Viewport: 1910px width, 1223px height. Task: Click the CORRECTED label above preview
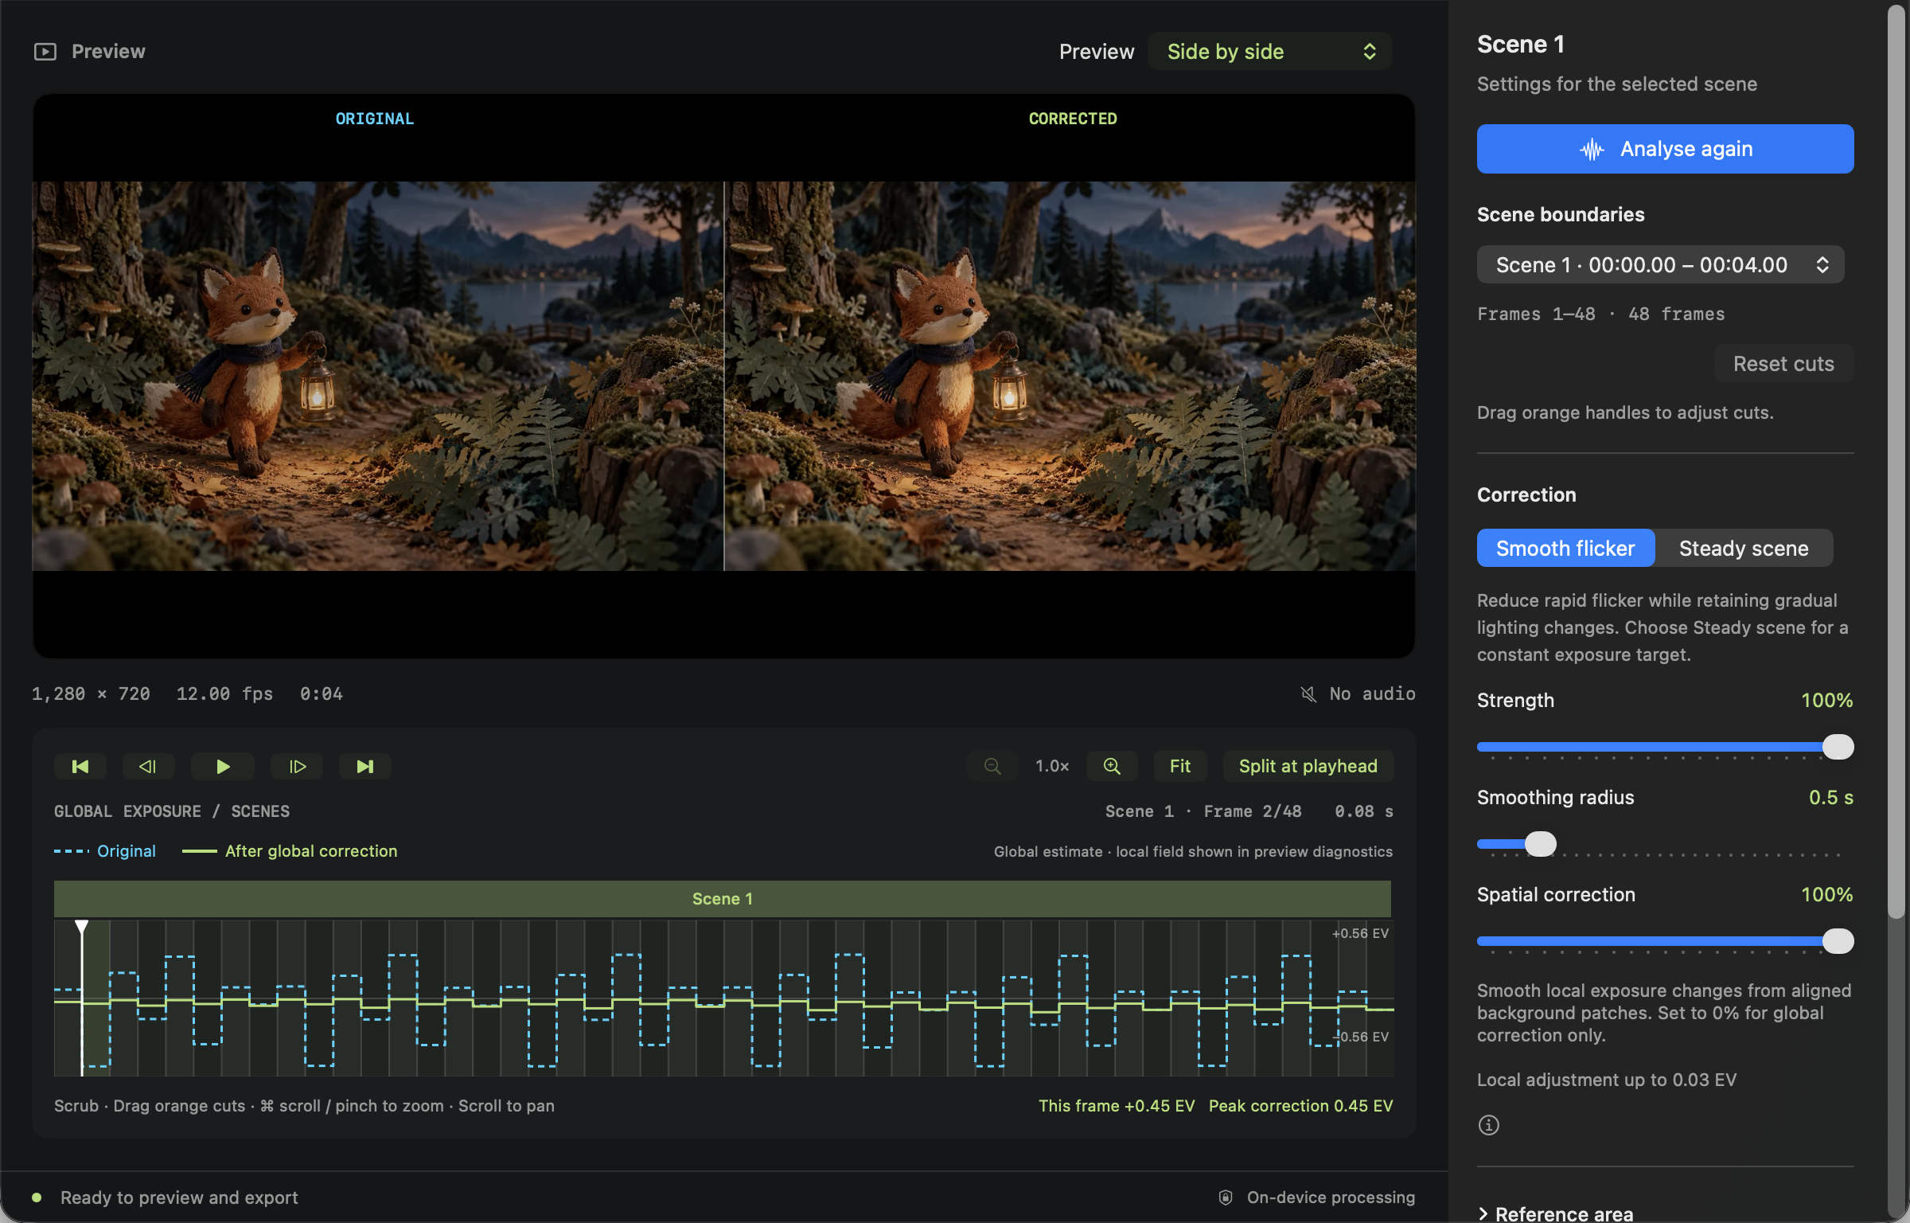pos(1073,119)
